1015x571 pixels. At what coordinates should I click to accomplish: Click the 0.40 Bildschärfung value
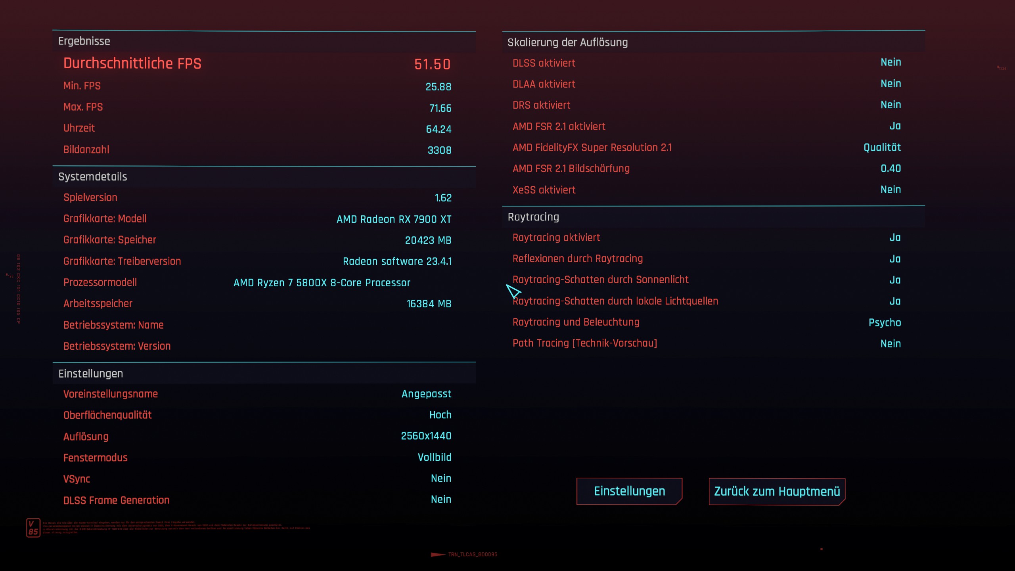tap(891, 169)
